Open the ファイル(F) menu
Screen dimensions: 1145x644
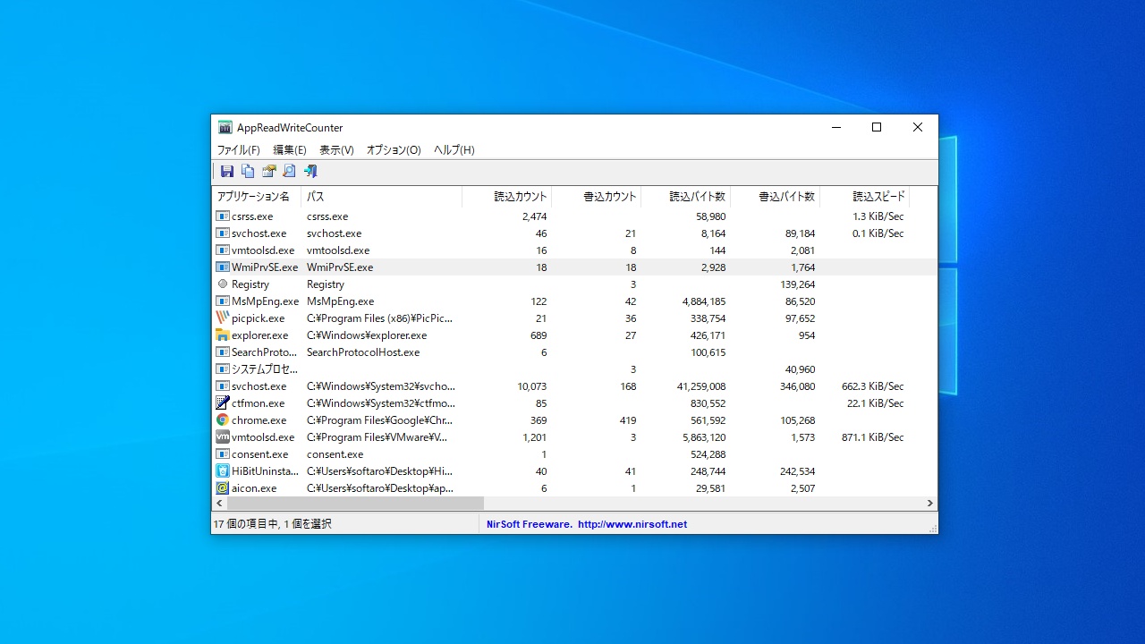click(x=238, y=150)
